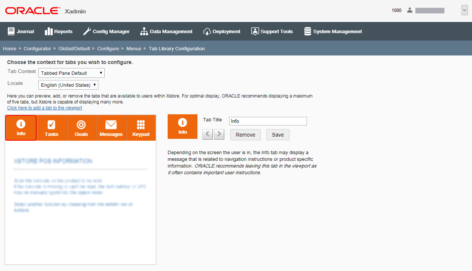Select the Goals target icon
Viewport: 472px width, 271px height.
click(x=81, y=123)
